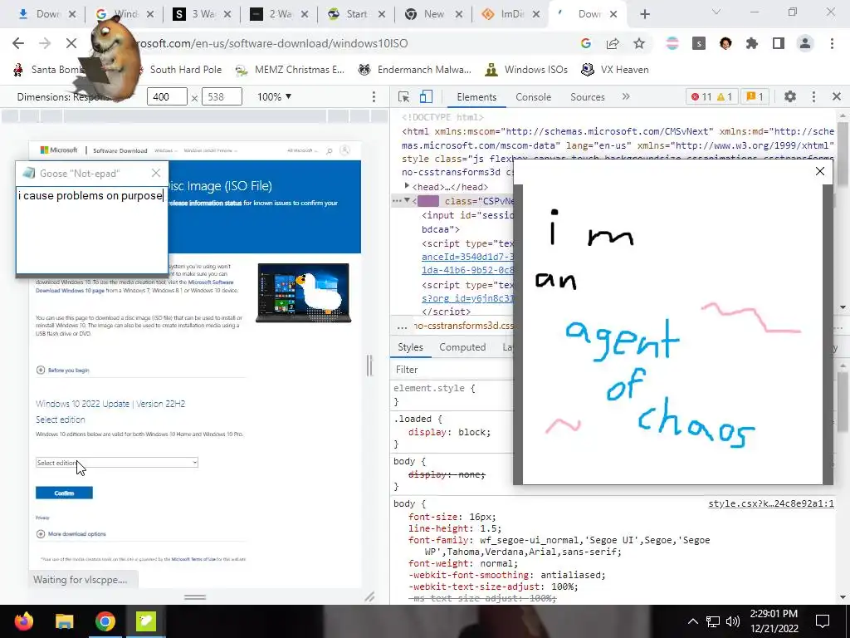
Task: Click the Chrome taskbar icon
Action: tap(105, 621)
